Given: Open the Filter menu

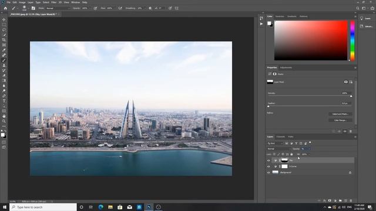Looking at the screenshot, I should (53, 2).
